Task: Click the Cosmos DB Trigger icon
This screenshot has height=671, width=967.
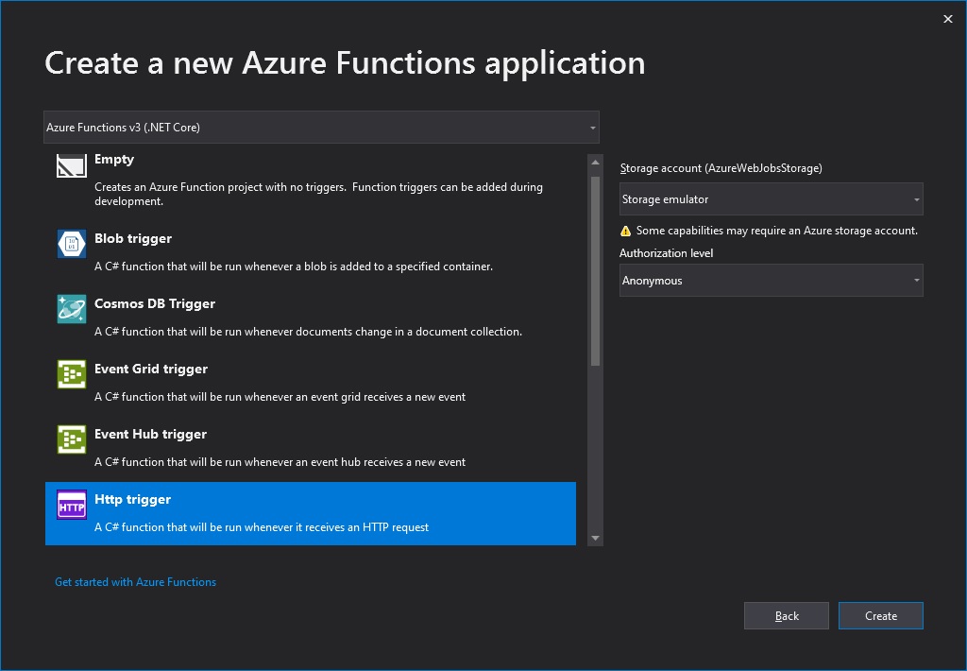Action: [x=72, y=309]
